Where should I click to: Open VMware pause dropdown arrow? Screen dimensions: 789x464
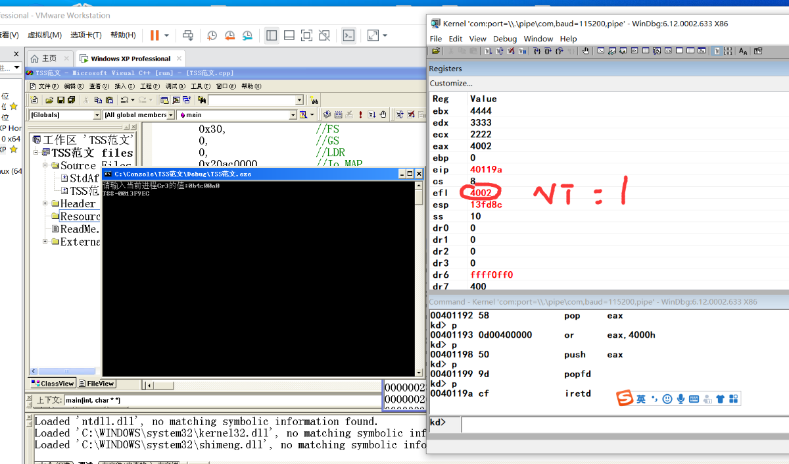point(166,36)
